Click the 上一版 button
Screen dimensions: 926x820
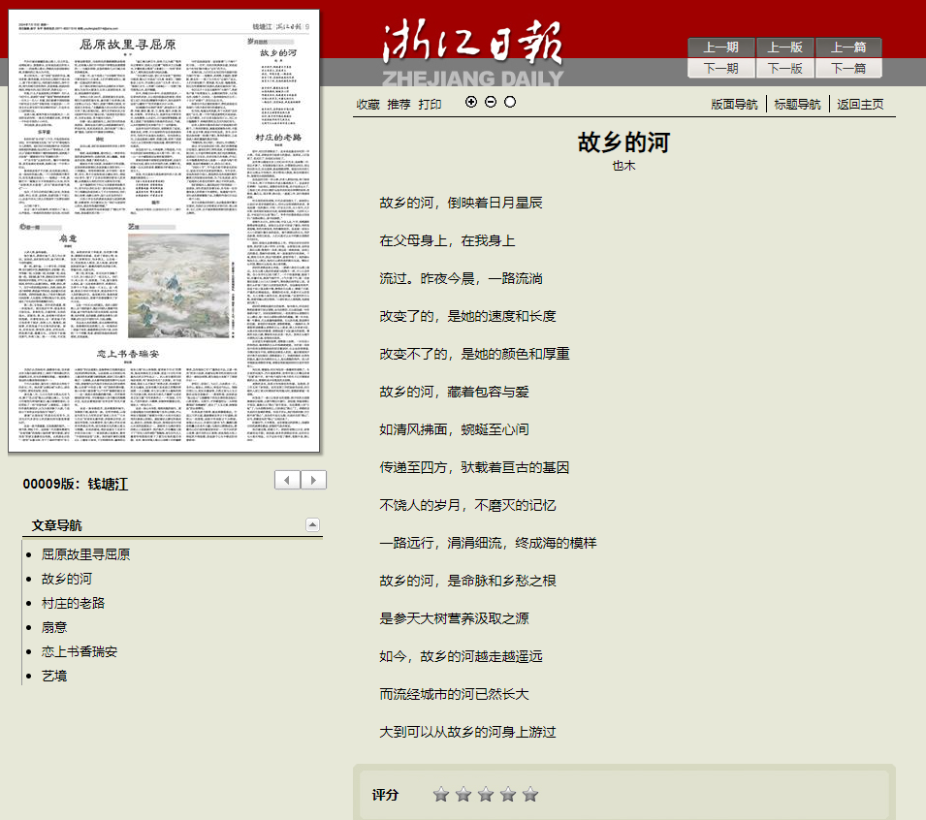coord(784,47)
